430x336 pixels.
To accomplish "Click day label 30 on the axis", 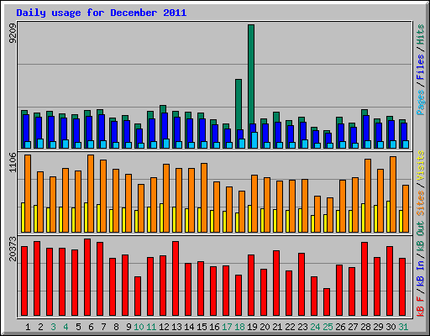I will [391, 327].
